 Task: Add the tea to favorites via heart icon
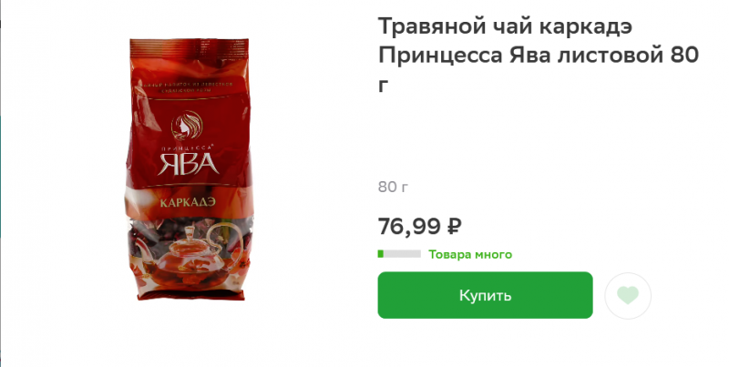pos(628,295)
